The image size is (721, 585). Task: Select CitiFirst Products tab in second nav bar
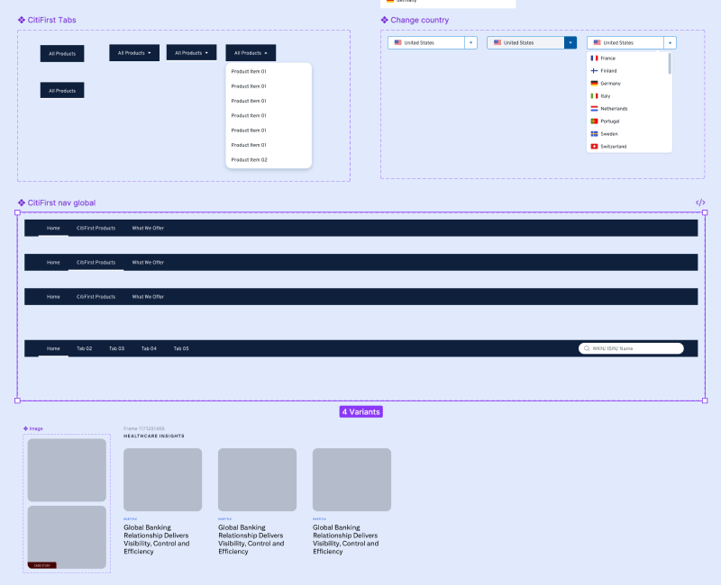[x=96, y=262]
